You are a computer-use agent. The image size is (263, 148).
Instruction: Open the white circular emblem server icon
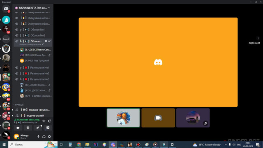click(x=6, y=49)
